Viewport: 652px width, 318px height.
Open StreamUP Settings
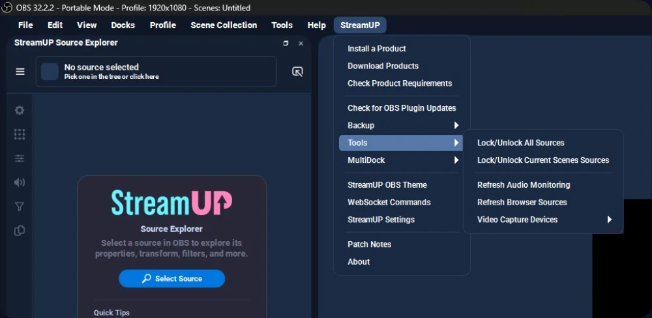coord(402,220)
